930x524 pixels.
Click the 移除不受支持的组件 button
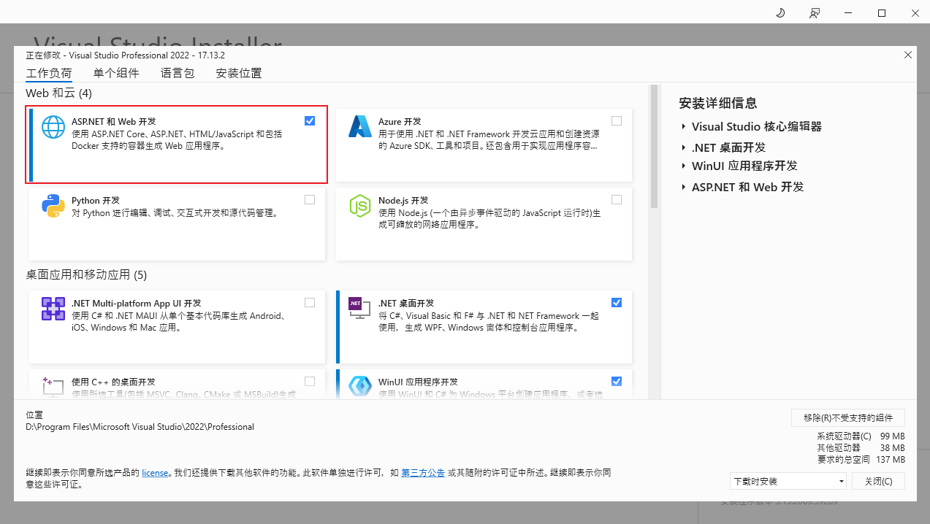847,418
